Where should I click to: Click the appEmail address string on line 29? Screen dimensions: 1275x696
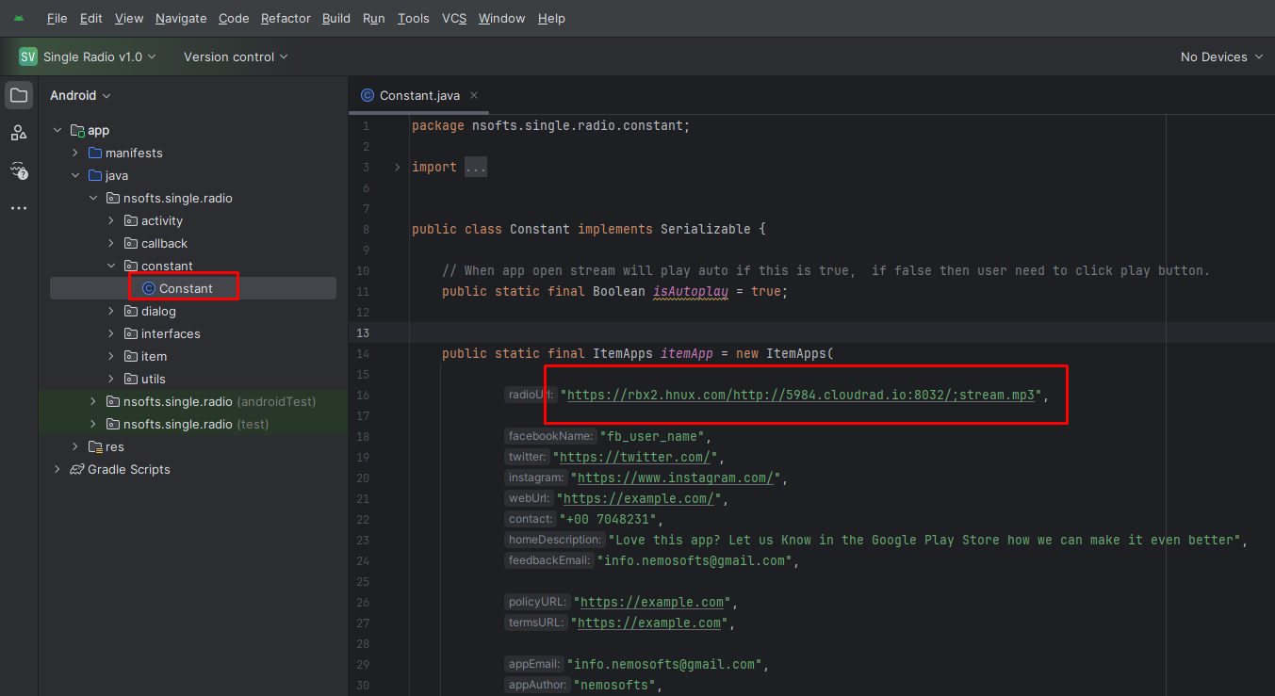coord(664,664)
